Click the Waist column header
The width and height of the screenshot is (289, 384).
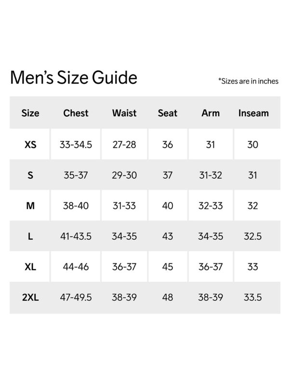[124, 113]
